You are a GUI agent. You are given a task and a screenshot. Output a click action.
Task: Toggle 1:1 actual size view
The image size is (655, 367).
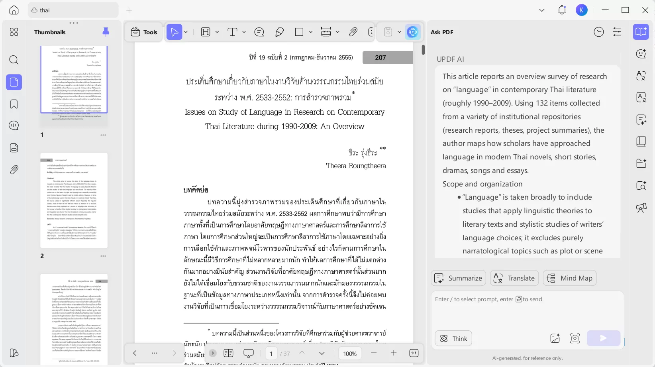click(414, 353)
